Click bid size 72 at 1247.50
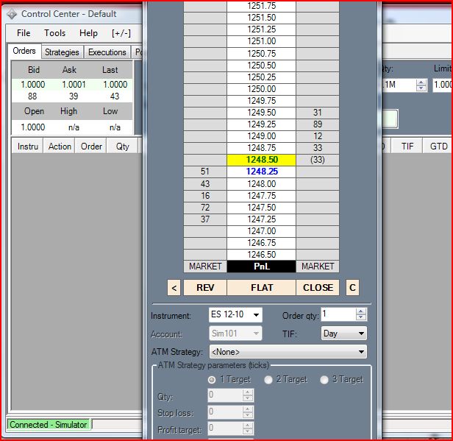The width and height of the screenshot is (453, 441). click(205, 208)
